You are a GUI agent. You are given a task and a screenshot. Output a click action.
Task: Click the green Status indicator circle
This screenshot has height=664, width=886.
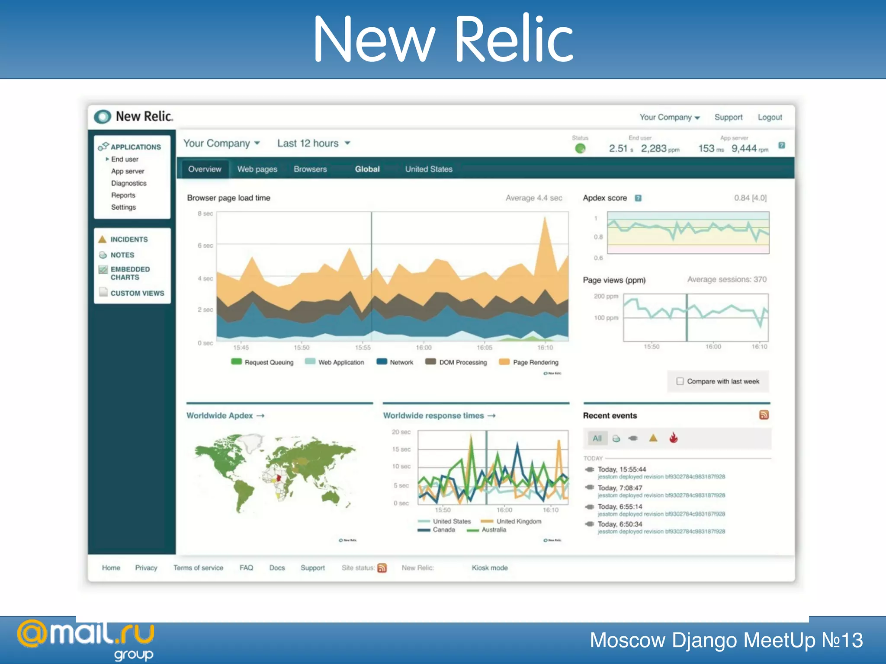coord(580,149)
